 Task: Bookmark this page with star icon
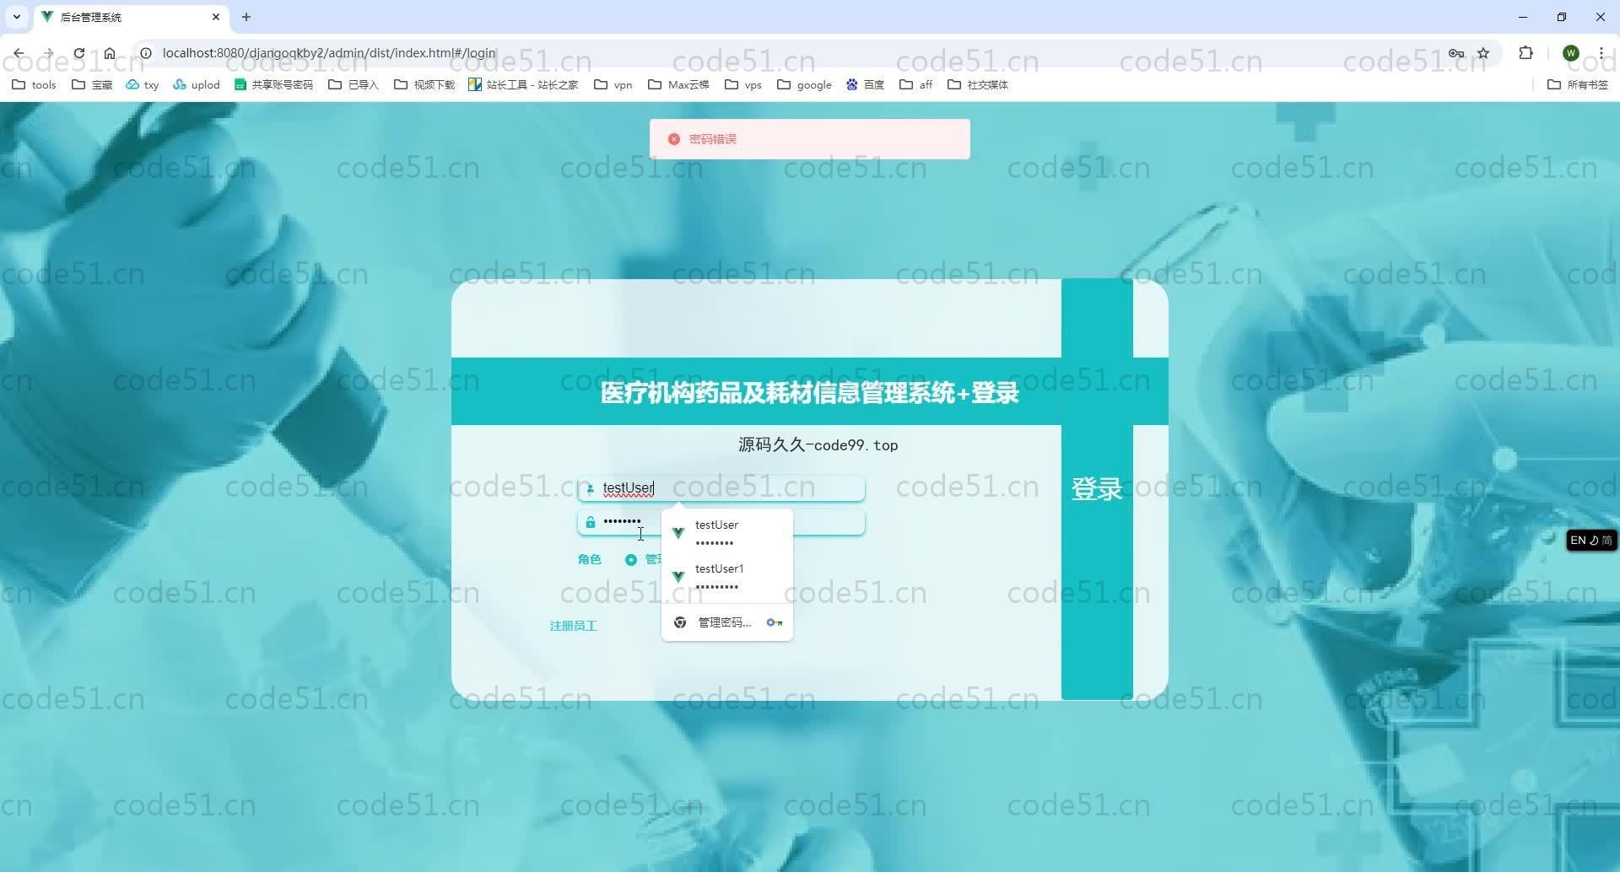(1483, 53)
